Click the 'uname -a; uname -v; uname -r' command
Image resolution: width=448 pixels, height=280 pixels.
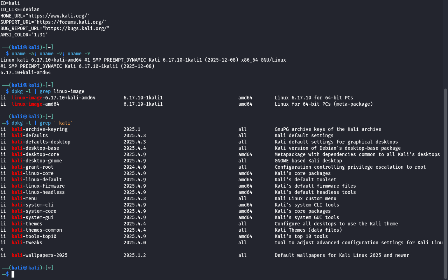click(51, 54)
